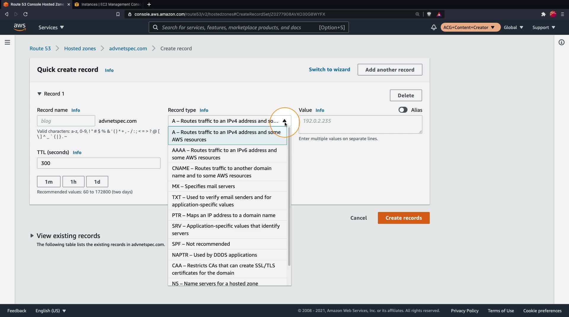
Task: Open the browser profile avatar
Action: coord(553,14)
